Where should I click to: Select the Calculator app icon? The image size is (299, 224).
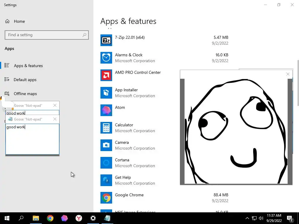[x=106, y=128]
